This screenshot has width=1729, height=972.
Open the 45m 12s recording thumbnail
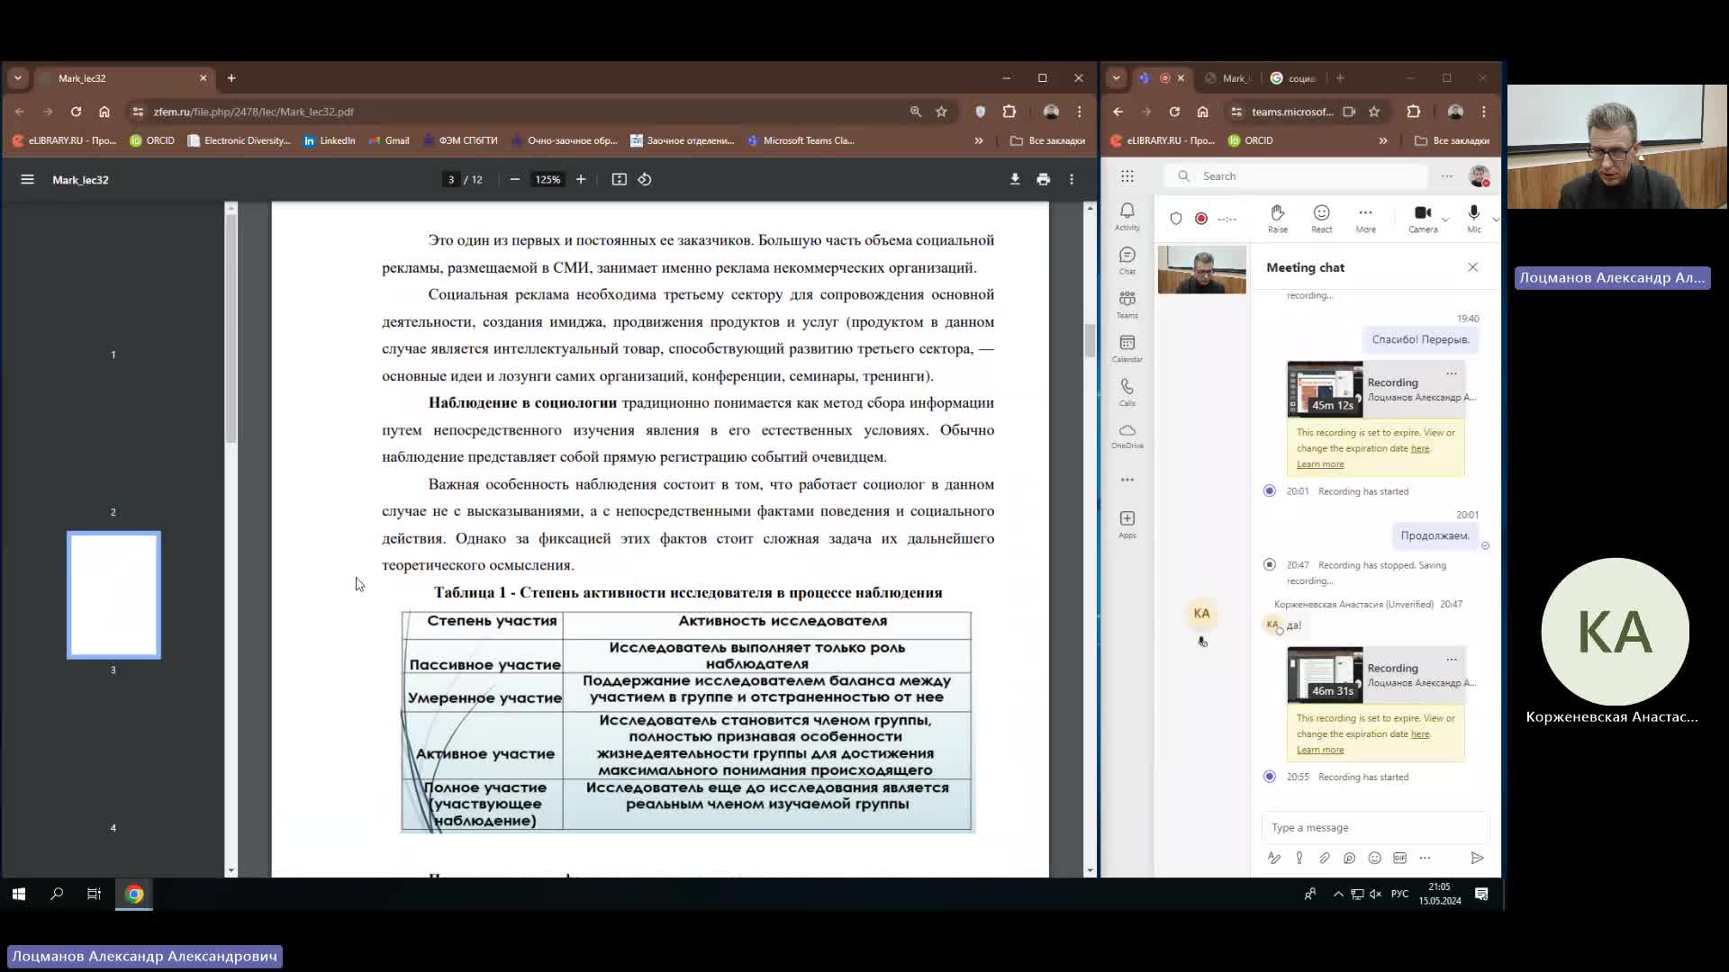(x=1325, y=389)
